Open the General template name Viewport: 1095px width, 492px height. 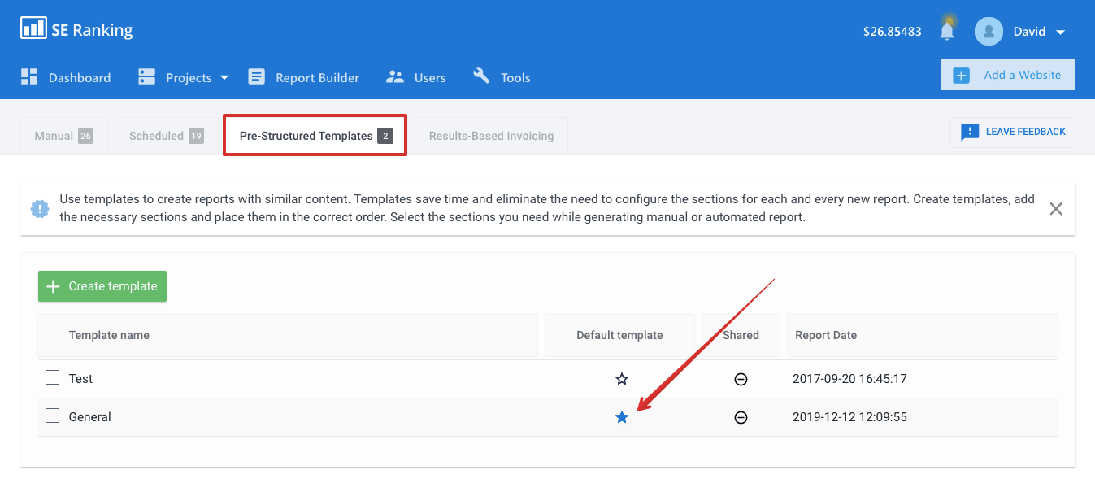(90, 417)
